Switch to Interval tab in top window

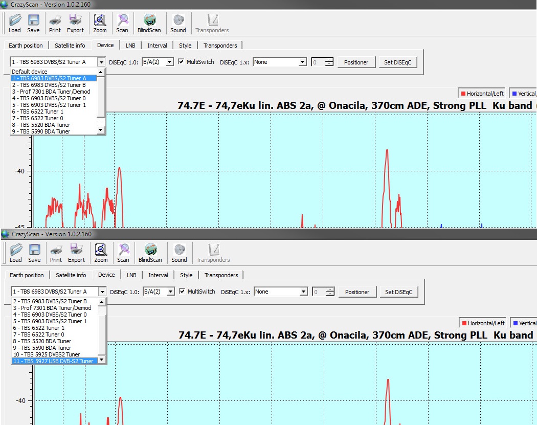(x=157, y=46)
